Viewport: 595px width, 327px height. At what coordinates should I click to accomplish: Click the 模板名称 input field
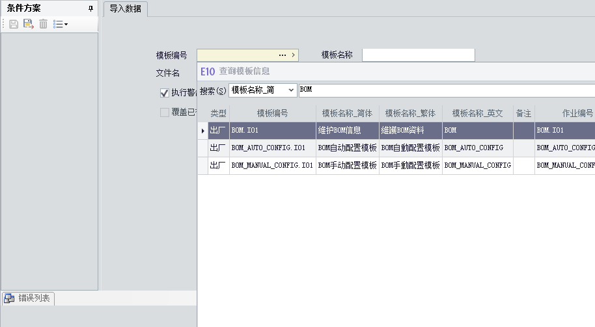[x=419, y=55]
